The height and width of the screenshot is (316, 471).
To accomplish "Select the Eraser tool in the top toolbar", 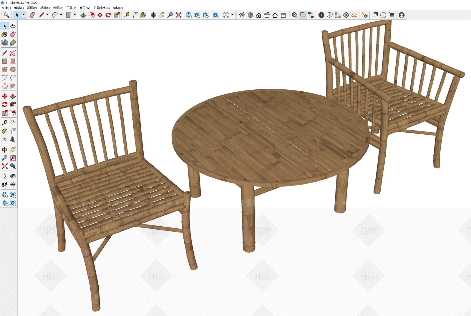I will coord(32,15).
